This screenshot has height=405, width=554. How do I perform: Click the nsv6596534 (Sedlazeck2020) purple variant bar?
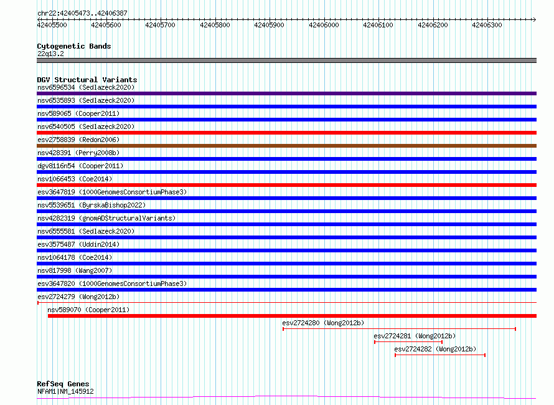coord(286,93)
